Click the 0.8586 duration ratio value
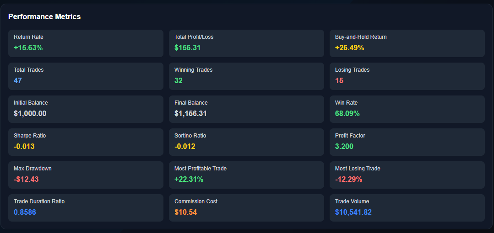 pyautogui.click(x=25, y=212)
